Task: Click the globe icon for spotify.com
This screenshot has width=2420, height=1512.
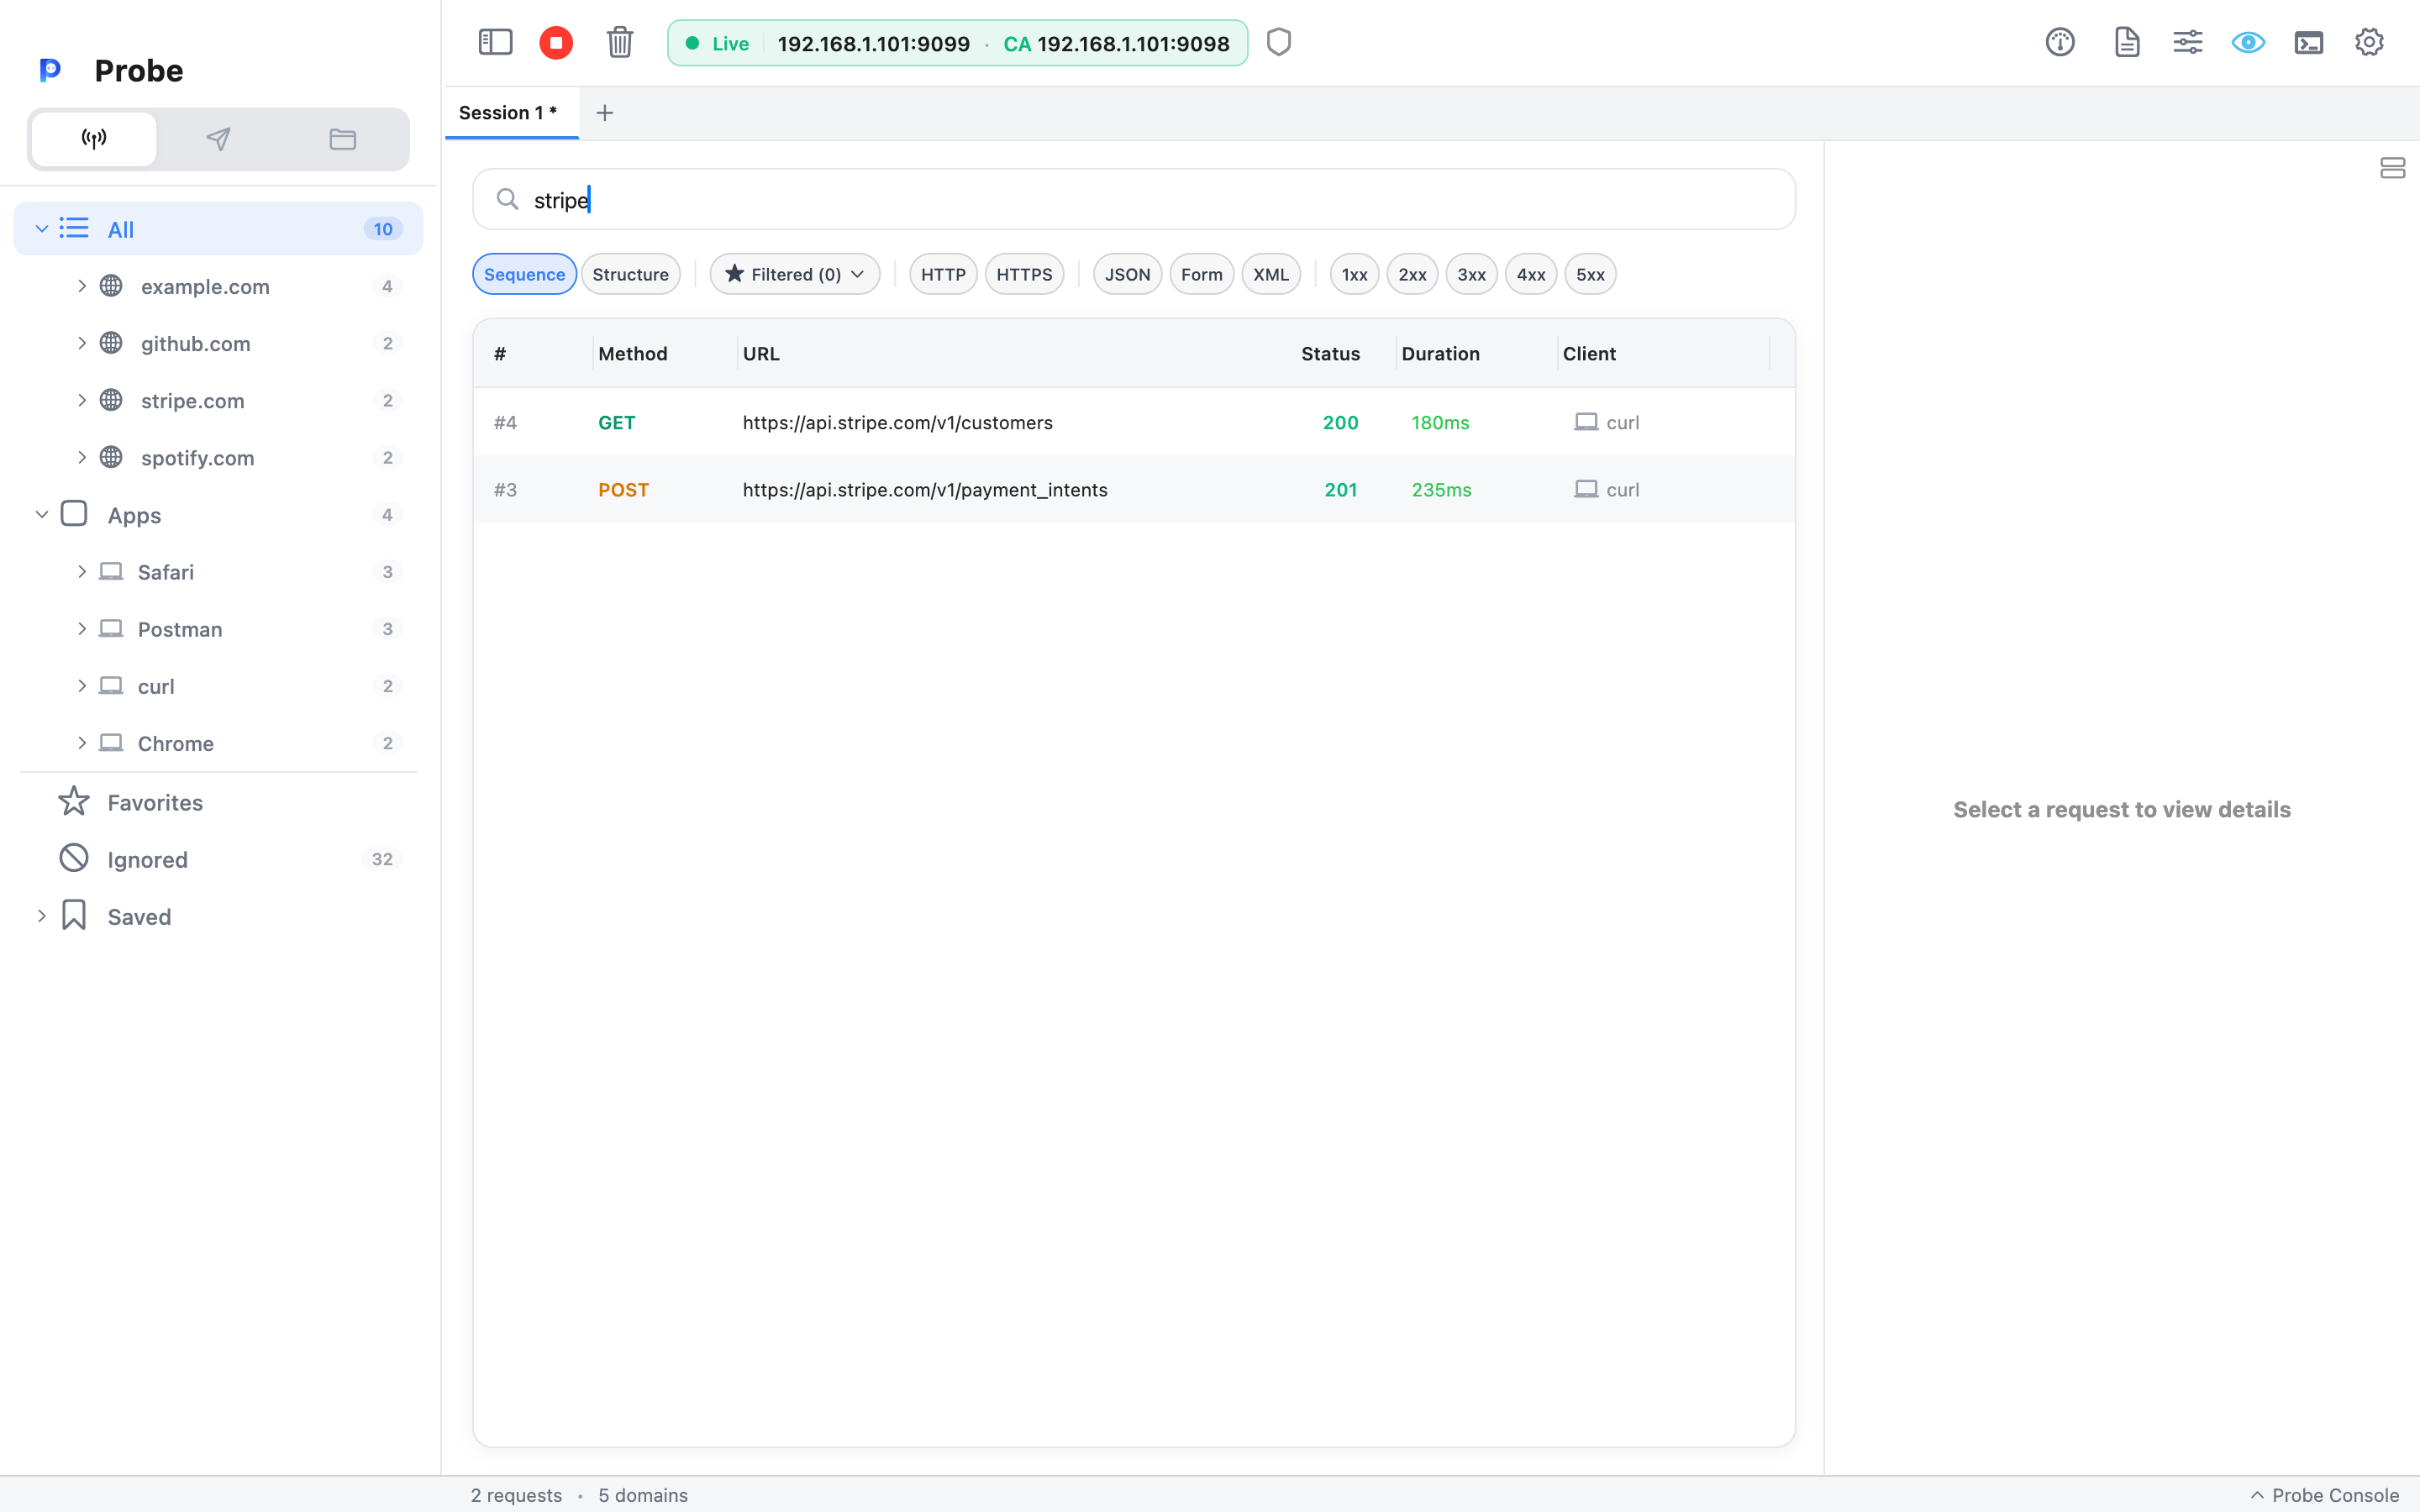Action: tap(111, 457)
